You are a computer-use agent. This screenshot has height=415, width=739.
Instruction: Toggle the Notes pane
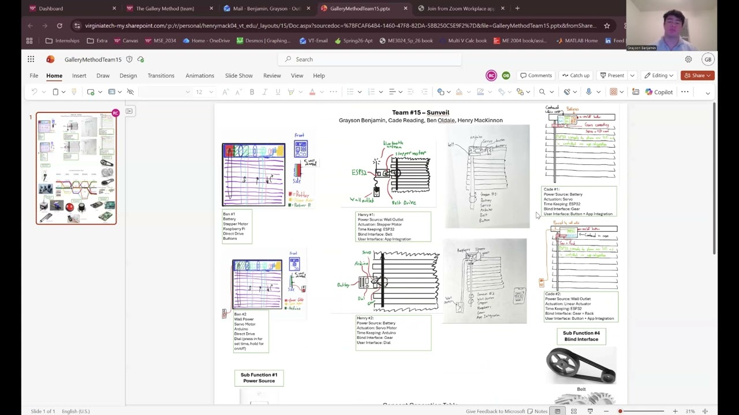(538, 411)
